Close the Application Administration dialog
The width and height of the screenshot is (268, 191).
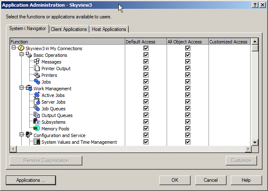(263, 5)
